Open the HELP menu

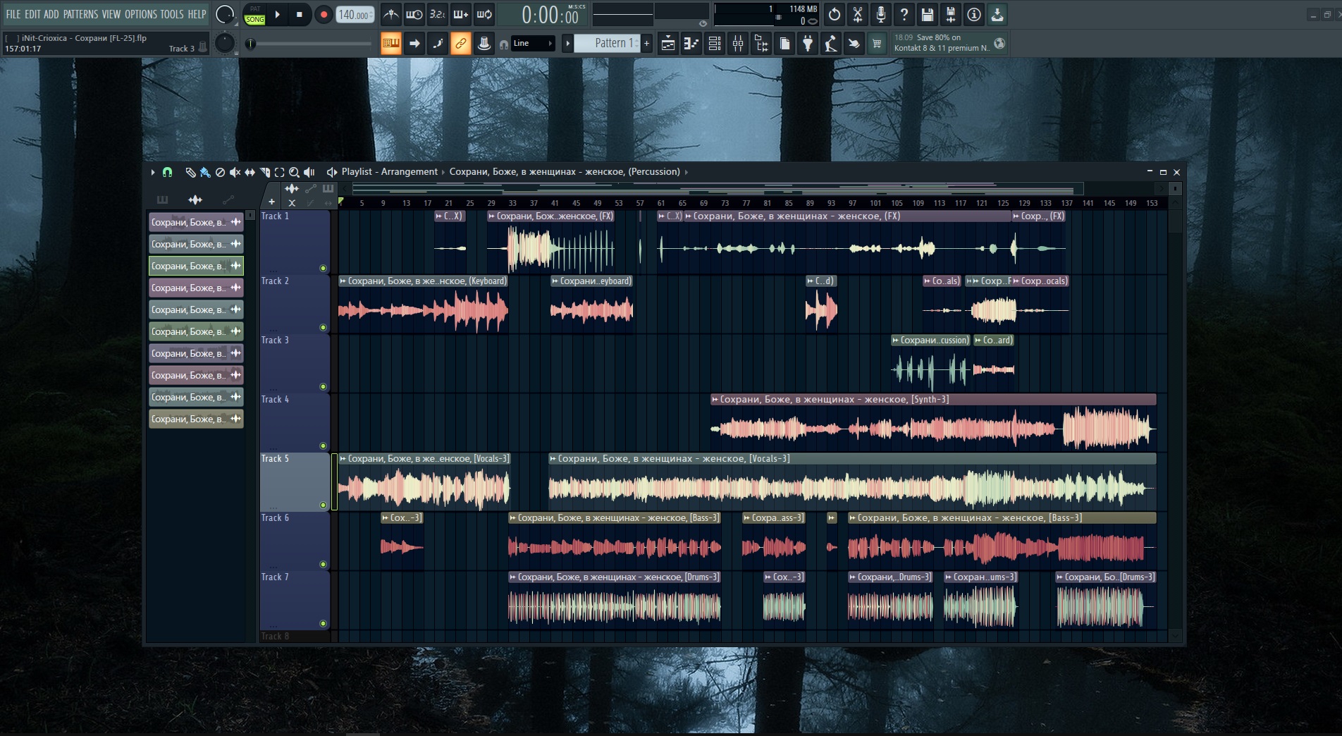[x=197, y=14]
